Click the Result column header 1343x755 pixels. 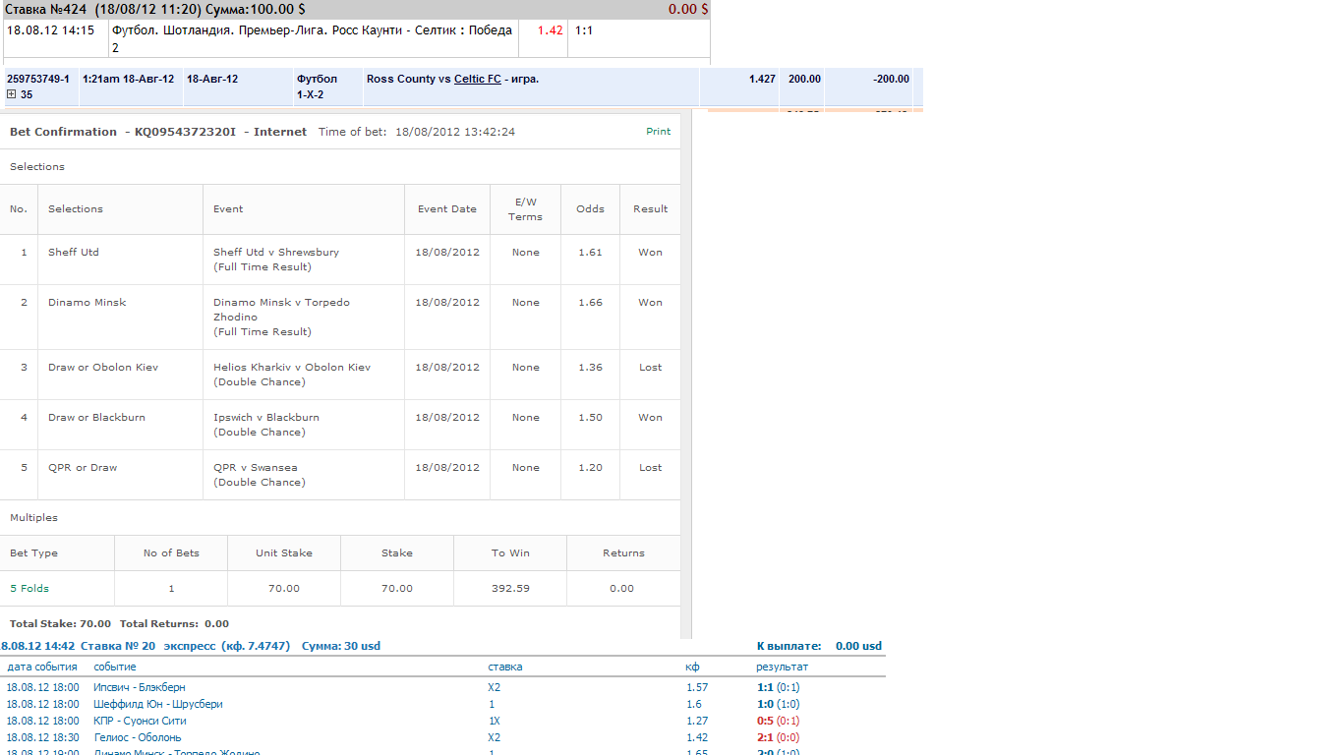[x=650, y=209]
